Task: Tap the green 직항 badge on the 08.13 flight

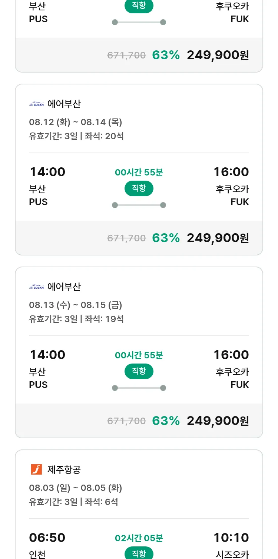Action: point(139,371)
